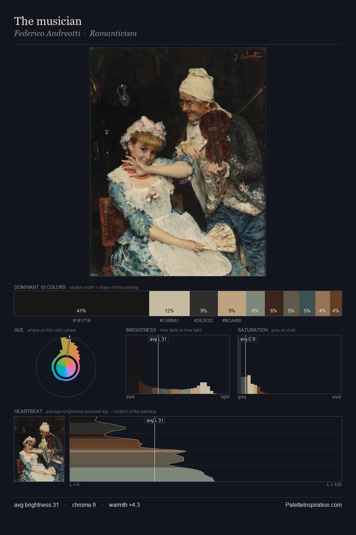
Task: Click the 'BRIGHTNESS' section heading
Action: tap(141, 330)
